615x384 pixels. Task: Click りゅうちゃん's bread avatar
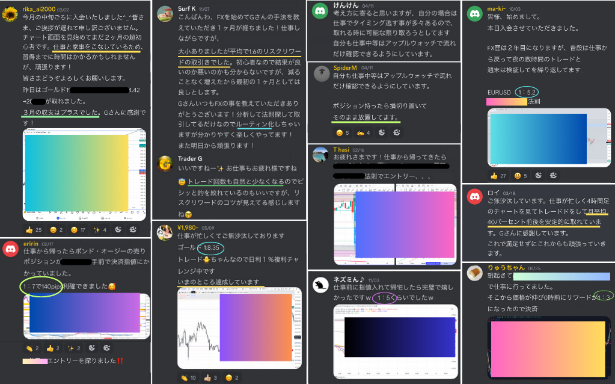pos(475,272)
